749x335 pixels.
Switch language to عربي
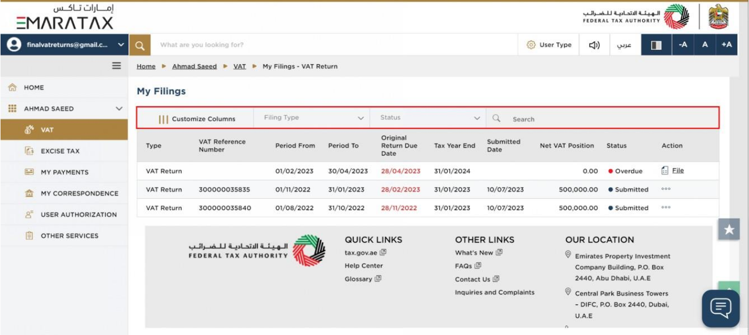tap(624, 45)
